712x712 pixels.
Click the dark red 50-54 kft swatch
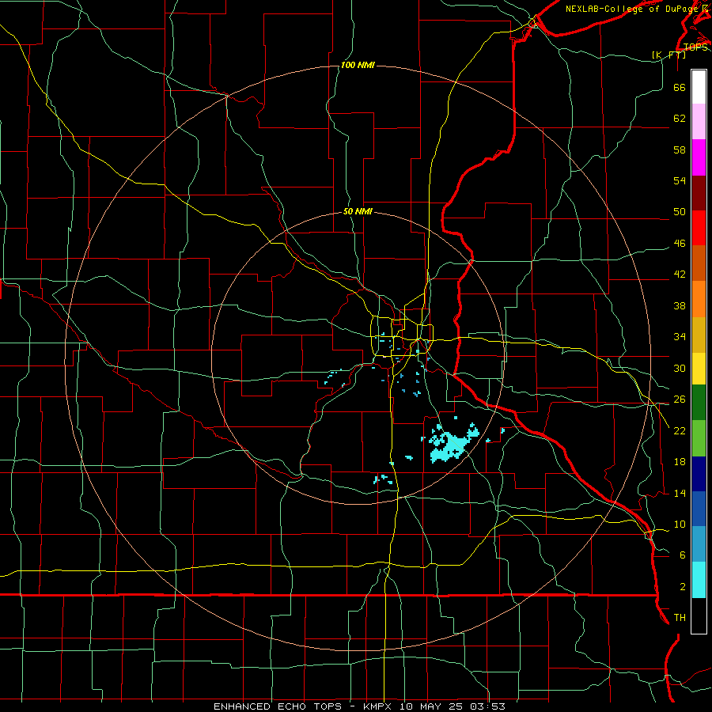[699, 193]
